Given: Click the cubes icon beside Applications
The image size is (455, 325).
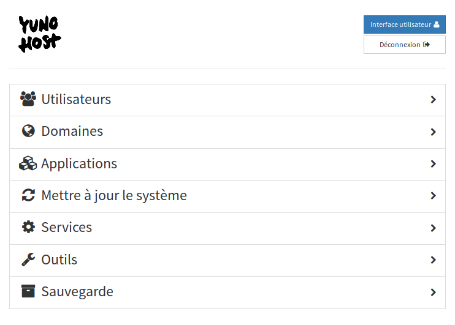Looking at the screenshot, I should tap(28, 163).
